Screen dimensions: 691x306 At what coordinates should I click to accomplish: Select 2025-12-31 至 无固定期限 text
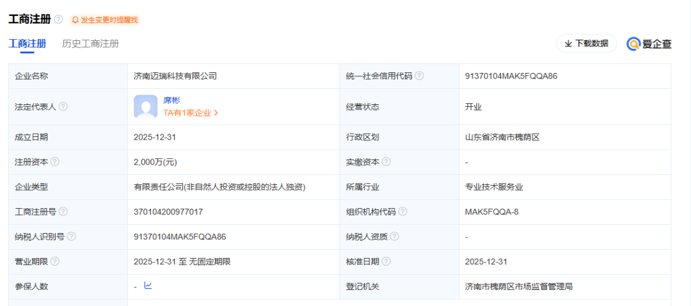tap(182, 261)
